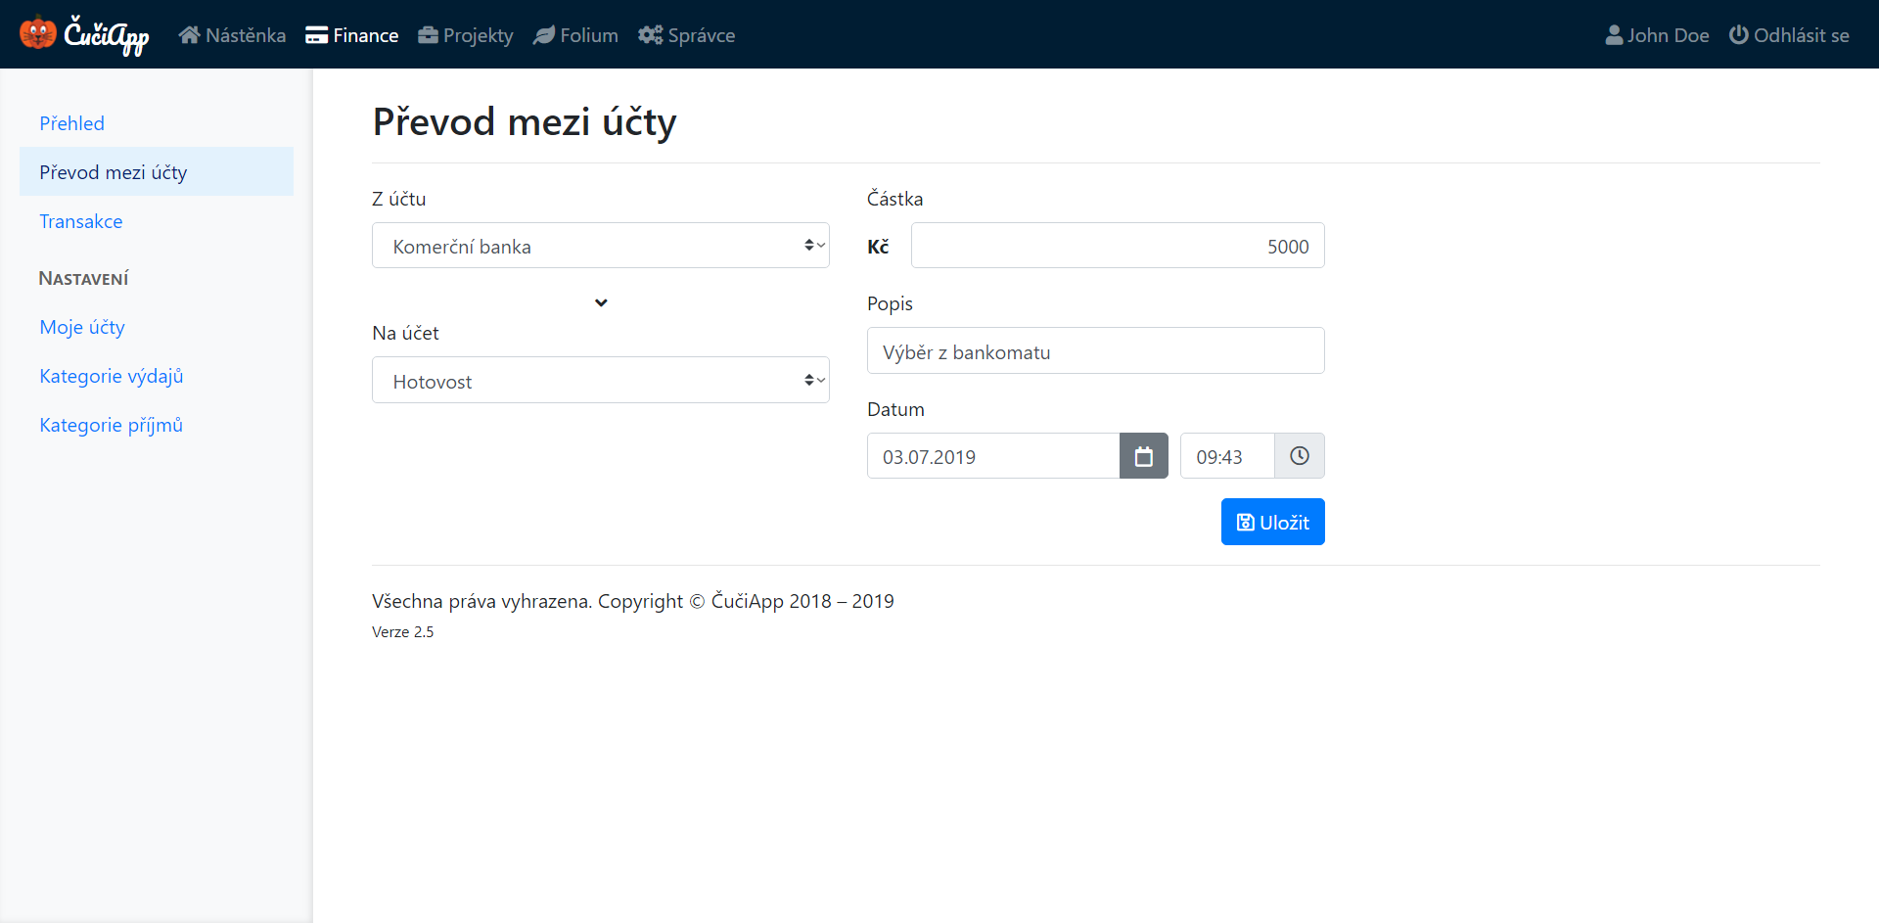Open the calendar date picker icon

point(1143,456)
